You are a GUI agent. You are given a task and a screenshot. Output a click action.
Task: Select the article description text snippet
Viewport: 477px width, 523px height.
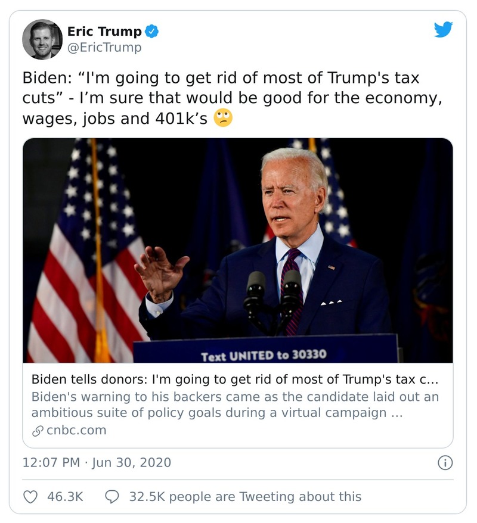tap(233, 403)
